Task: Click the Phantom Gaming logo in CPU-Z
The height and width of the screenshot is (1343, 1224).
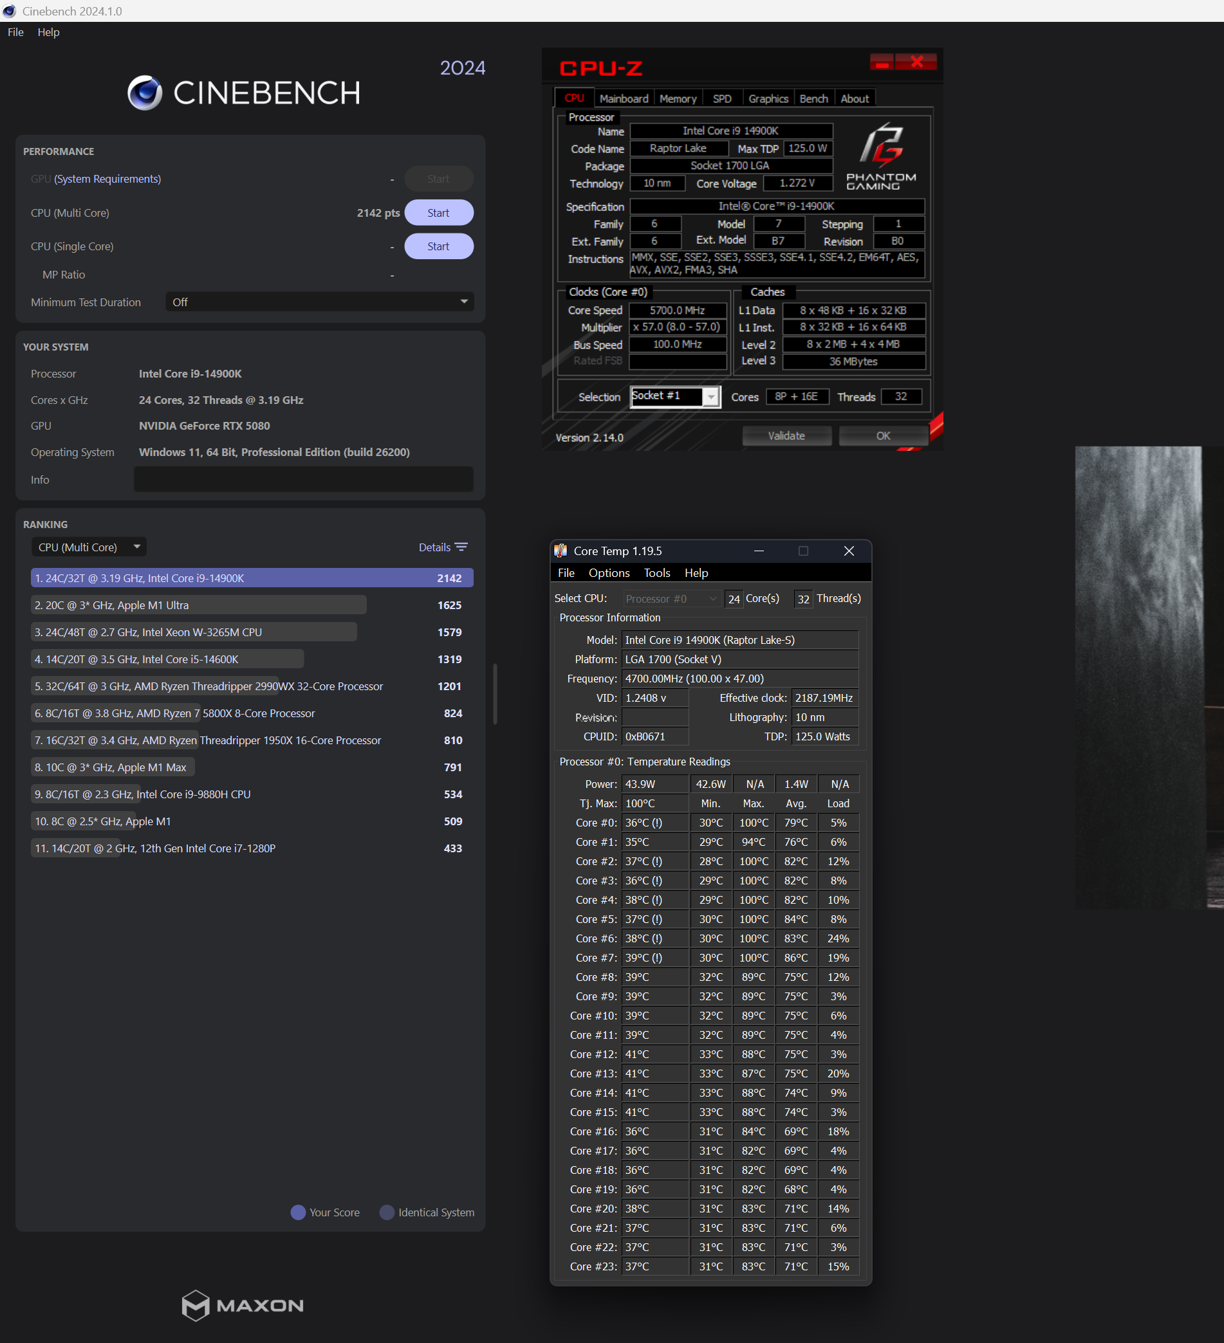Action: tap(880, 156)
